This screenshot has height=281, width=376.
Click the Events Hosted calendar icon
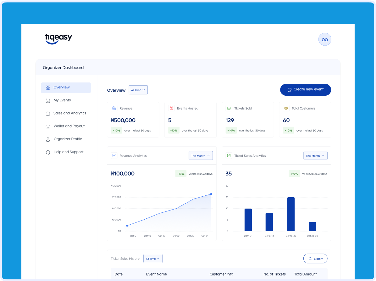(171, 108)
